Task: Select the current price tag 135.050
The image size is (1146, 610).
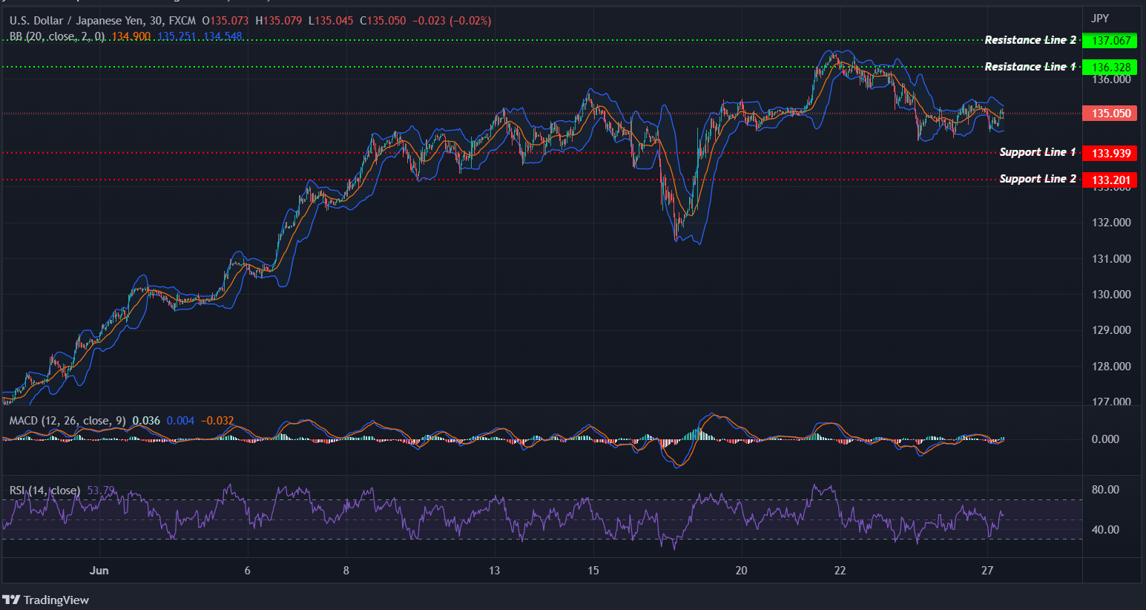Action: click(x=1108, y=113)
